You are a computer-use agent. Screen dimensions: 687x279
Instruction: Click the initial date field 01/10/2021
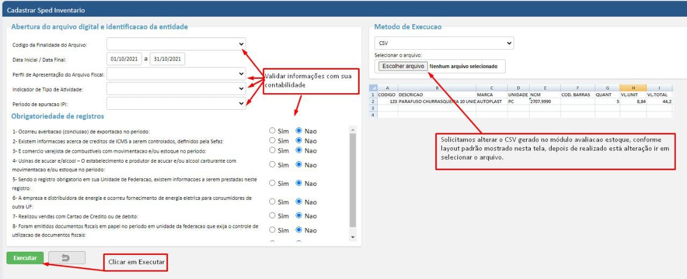(124, 58)
